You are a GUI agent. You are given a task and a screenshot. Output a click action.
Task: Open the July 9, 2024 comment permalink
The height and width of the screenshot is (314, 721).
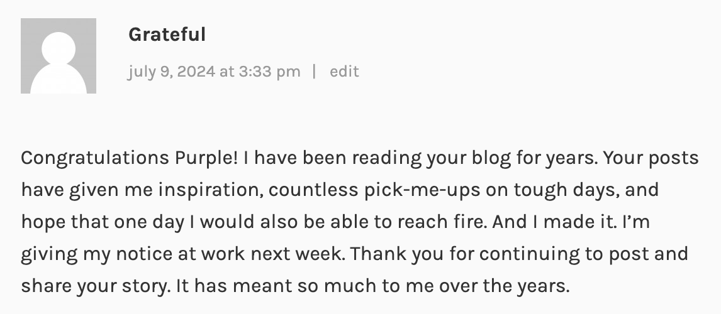[x=214, y=72]
